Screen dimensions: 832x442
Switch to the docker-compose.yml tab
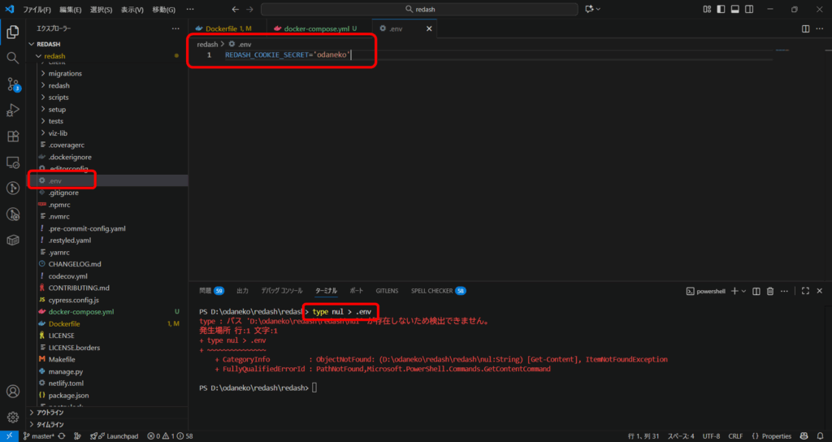click(313, 28)
